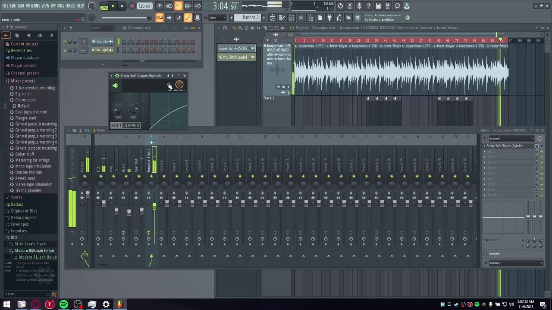
Task: Open Spotify from the taskbar
Action: (64, 304)
